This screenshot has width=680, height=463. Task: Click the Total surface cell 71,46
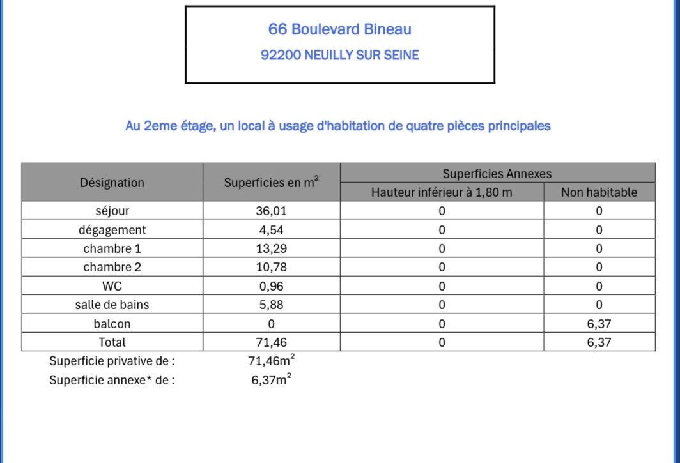(x=272, y=342)
